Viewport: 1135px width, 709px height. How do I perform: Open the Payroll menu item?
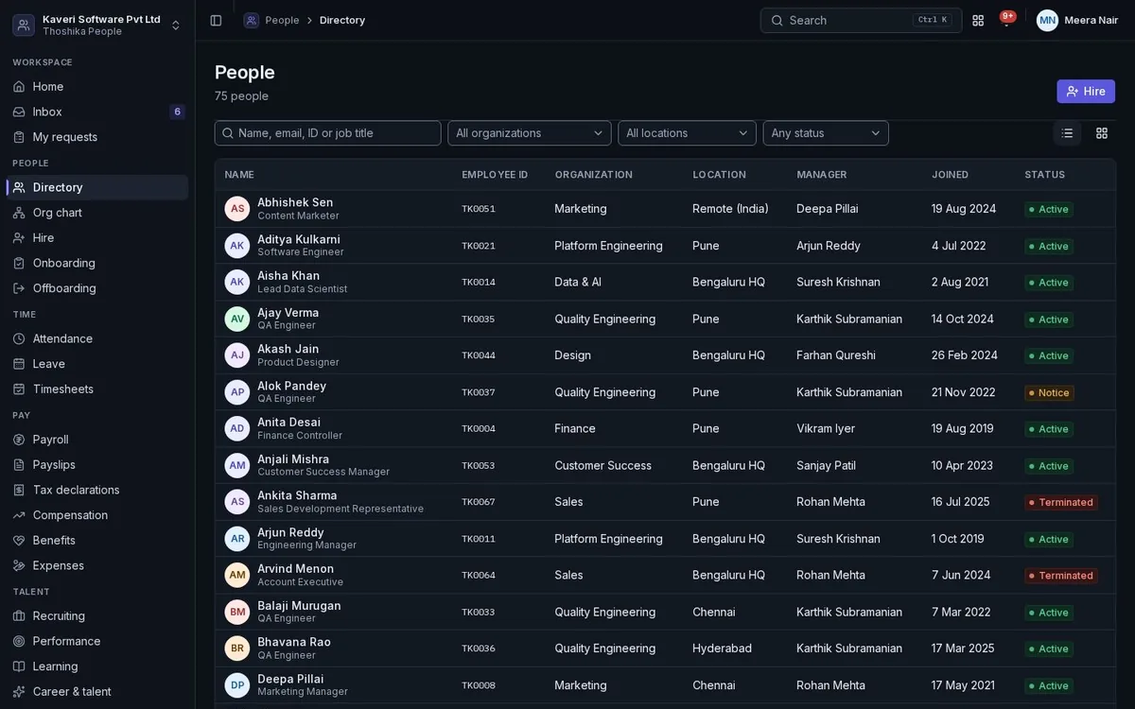coord(97,440)
